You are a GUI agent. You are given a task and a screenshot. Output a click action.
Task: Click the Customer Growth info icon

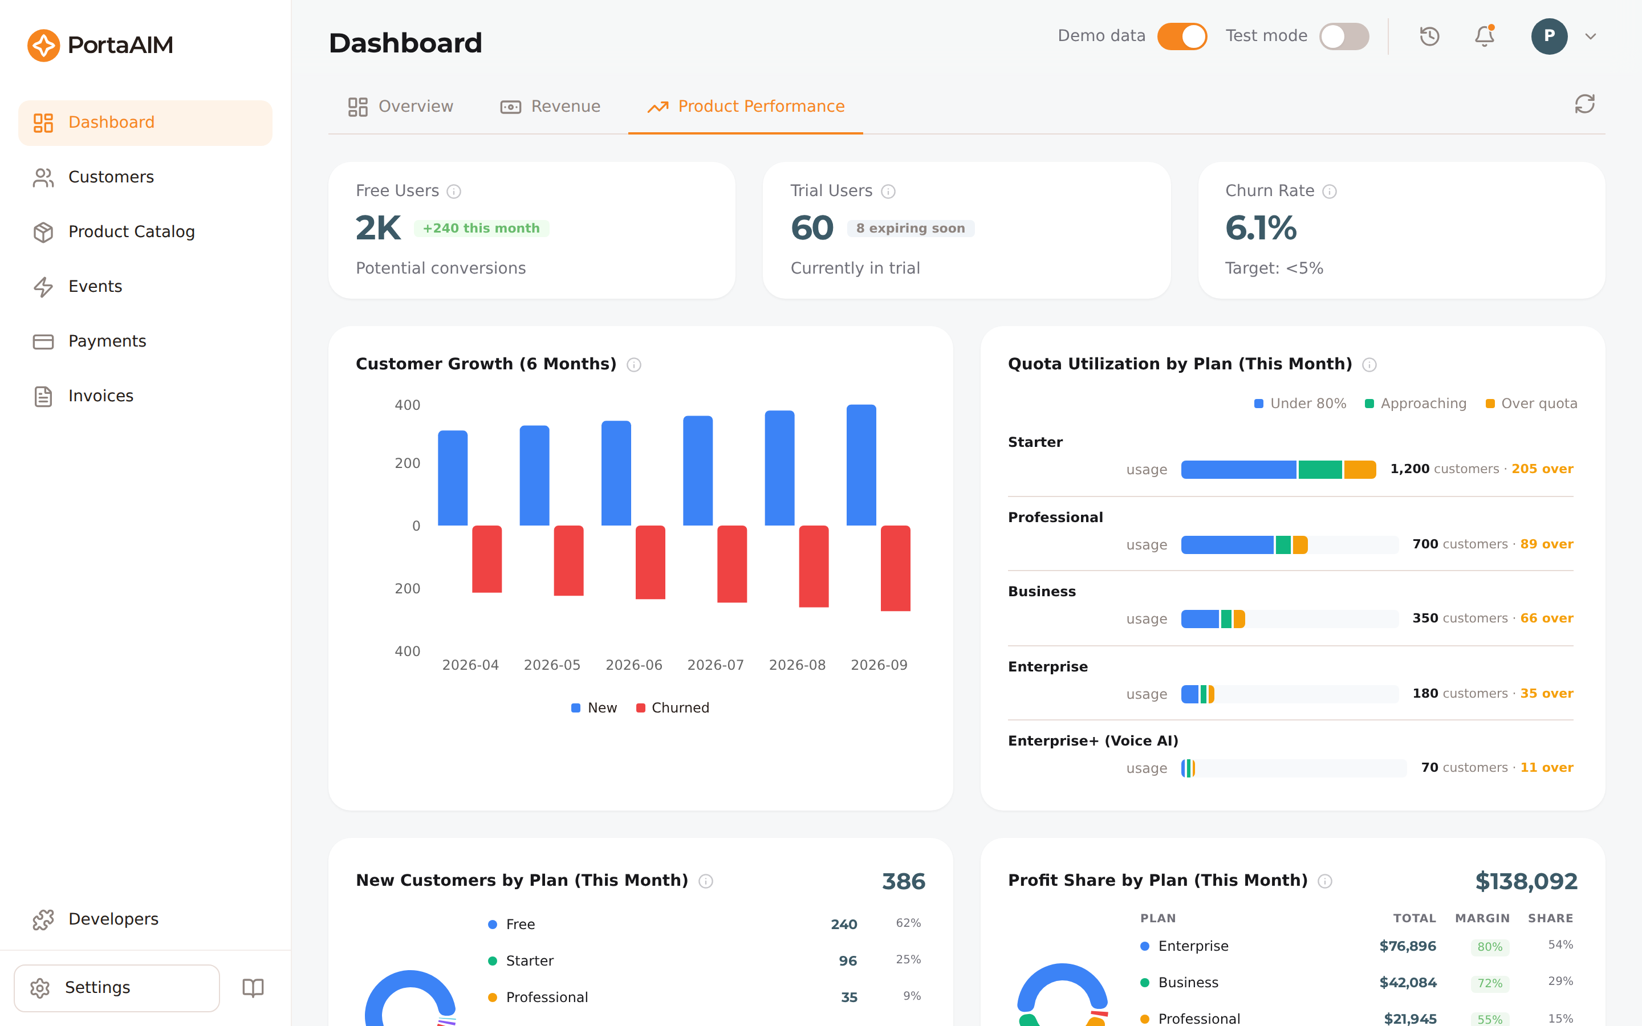(x=634, y=365)
